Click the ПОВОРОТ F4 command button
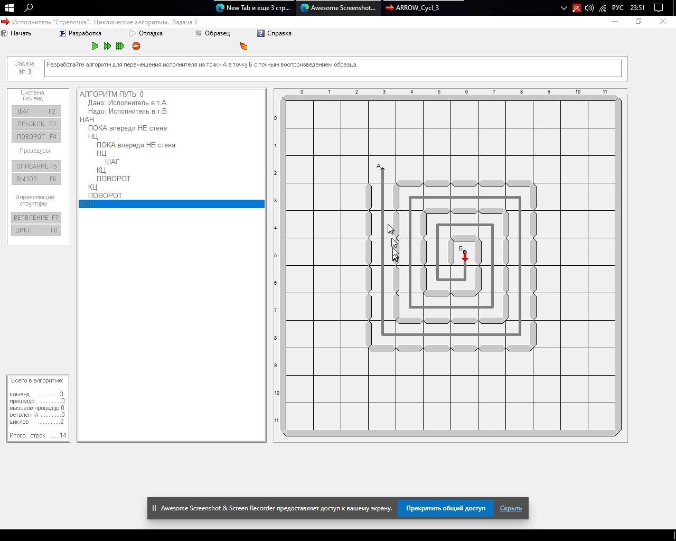Image resolution: width=676 pixels, height=541 pixels. click(36, 137)
